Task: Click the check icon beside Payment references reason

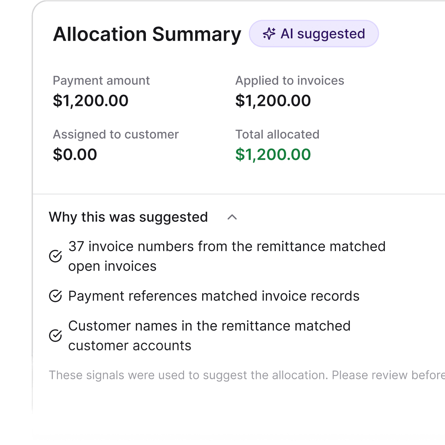Action: [x=55, y=296]
